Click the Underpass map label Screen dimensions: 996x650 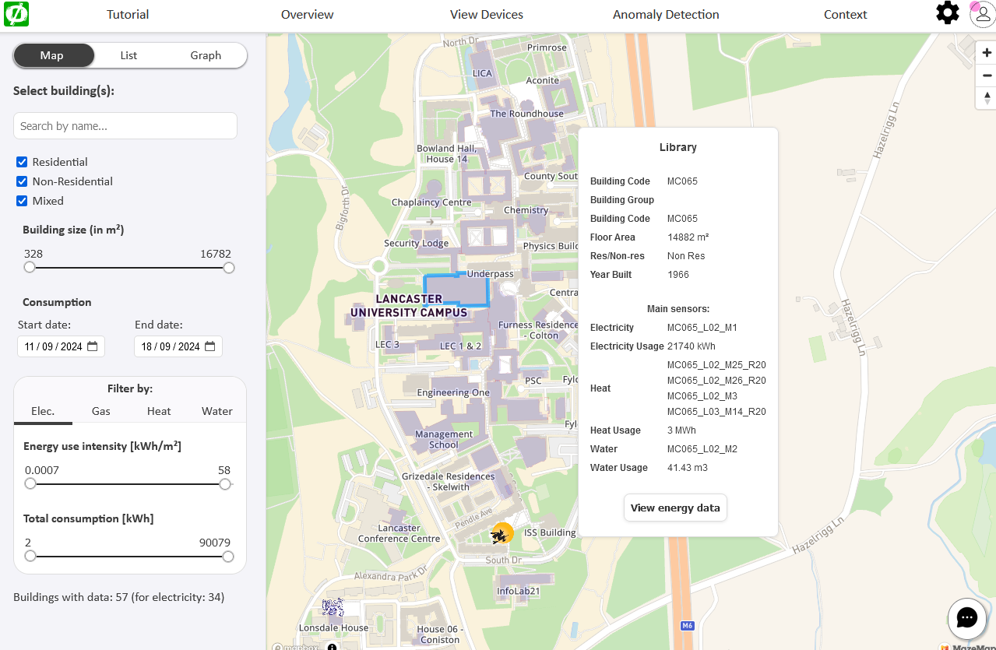[x=491, y=274]
